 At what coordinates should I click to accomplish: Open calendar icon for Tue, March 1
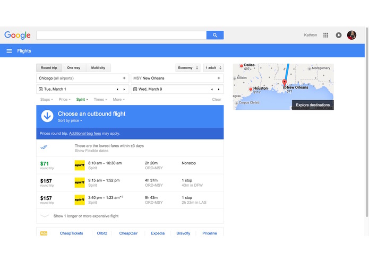[40, 89]
